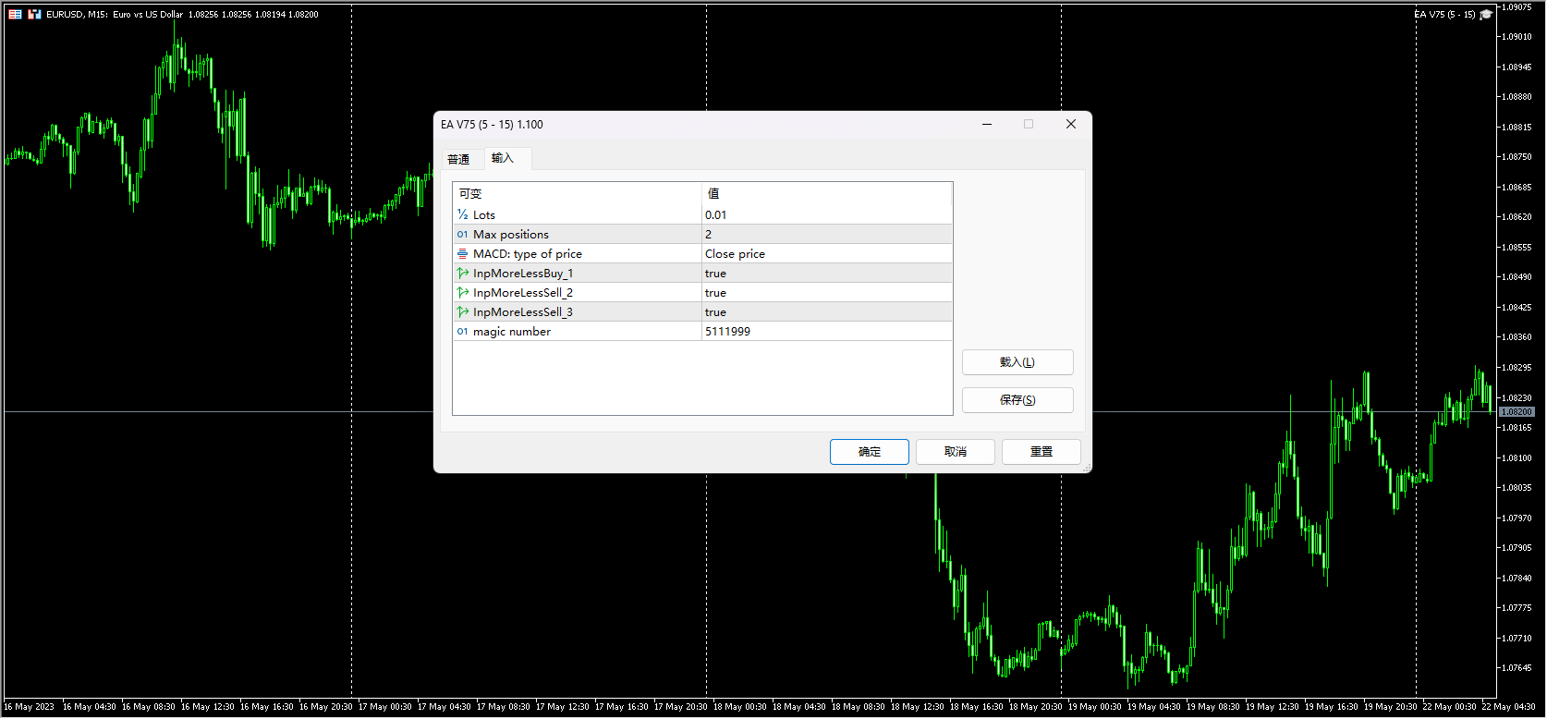Viewport: 1547px width, 719px height.
Task: Click the 16 May 2023 time label
Action: (x=29, y=707)
